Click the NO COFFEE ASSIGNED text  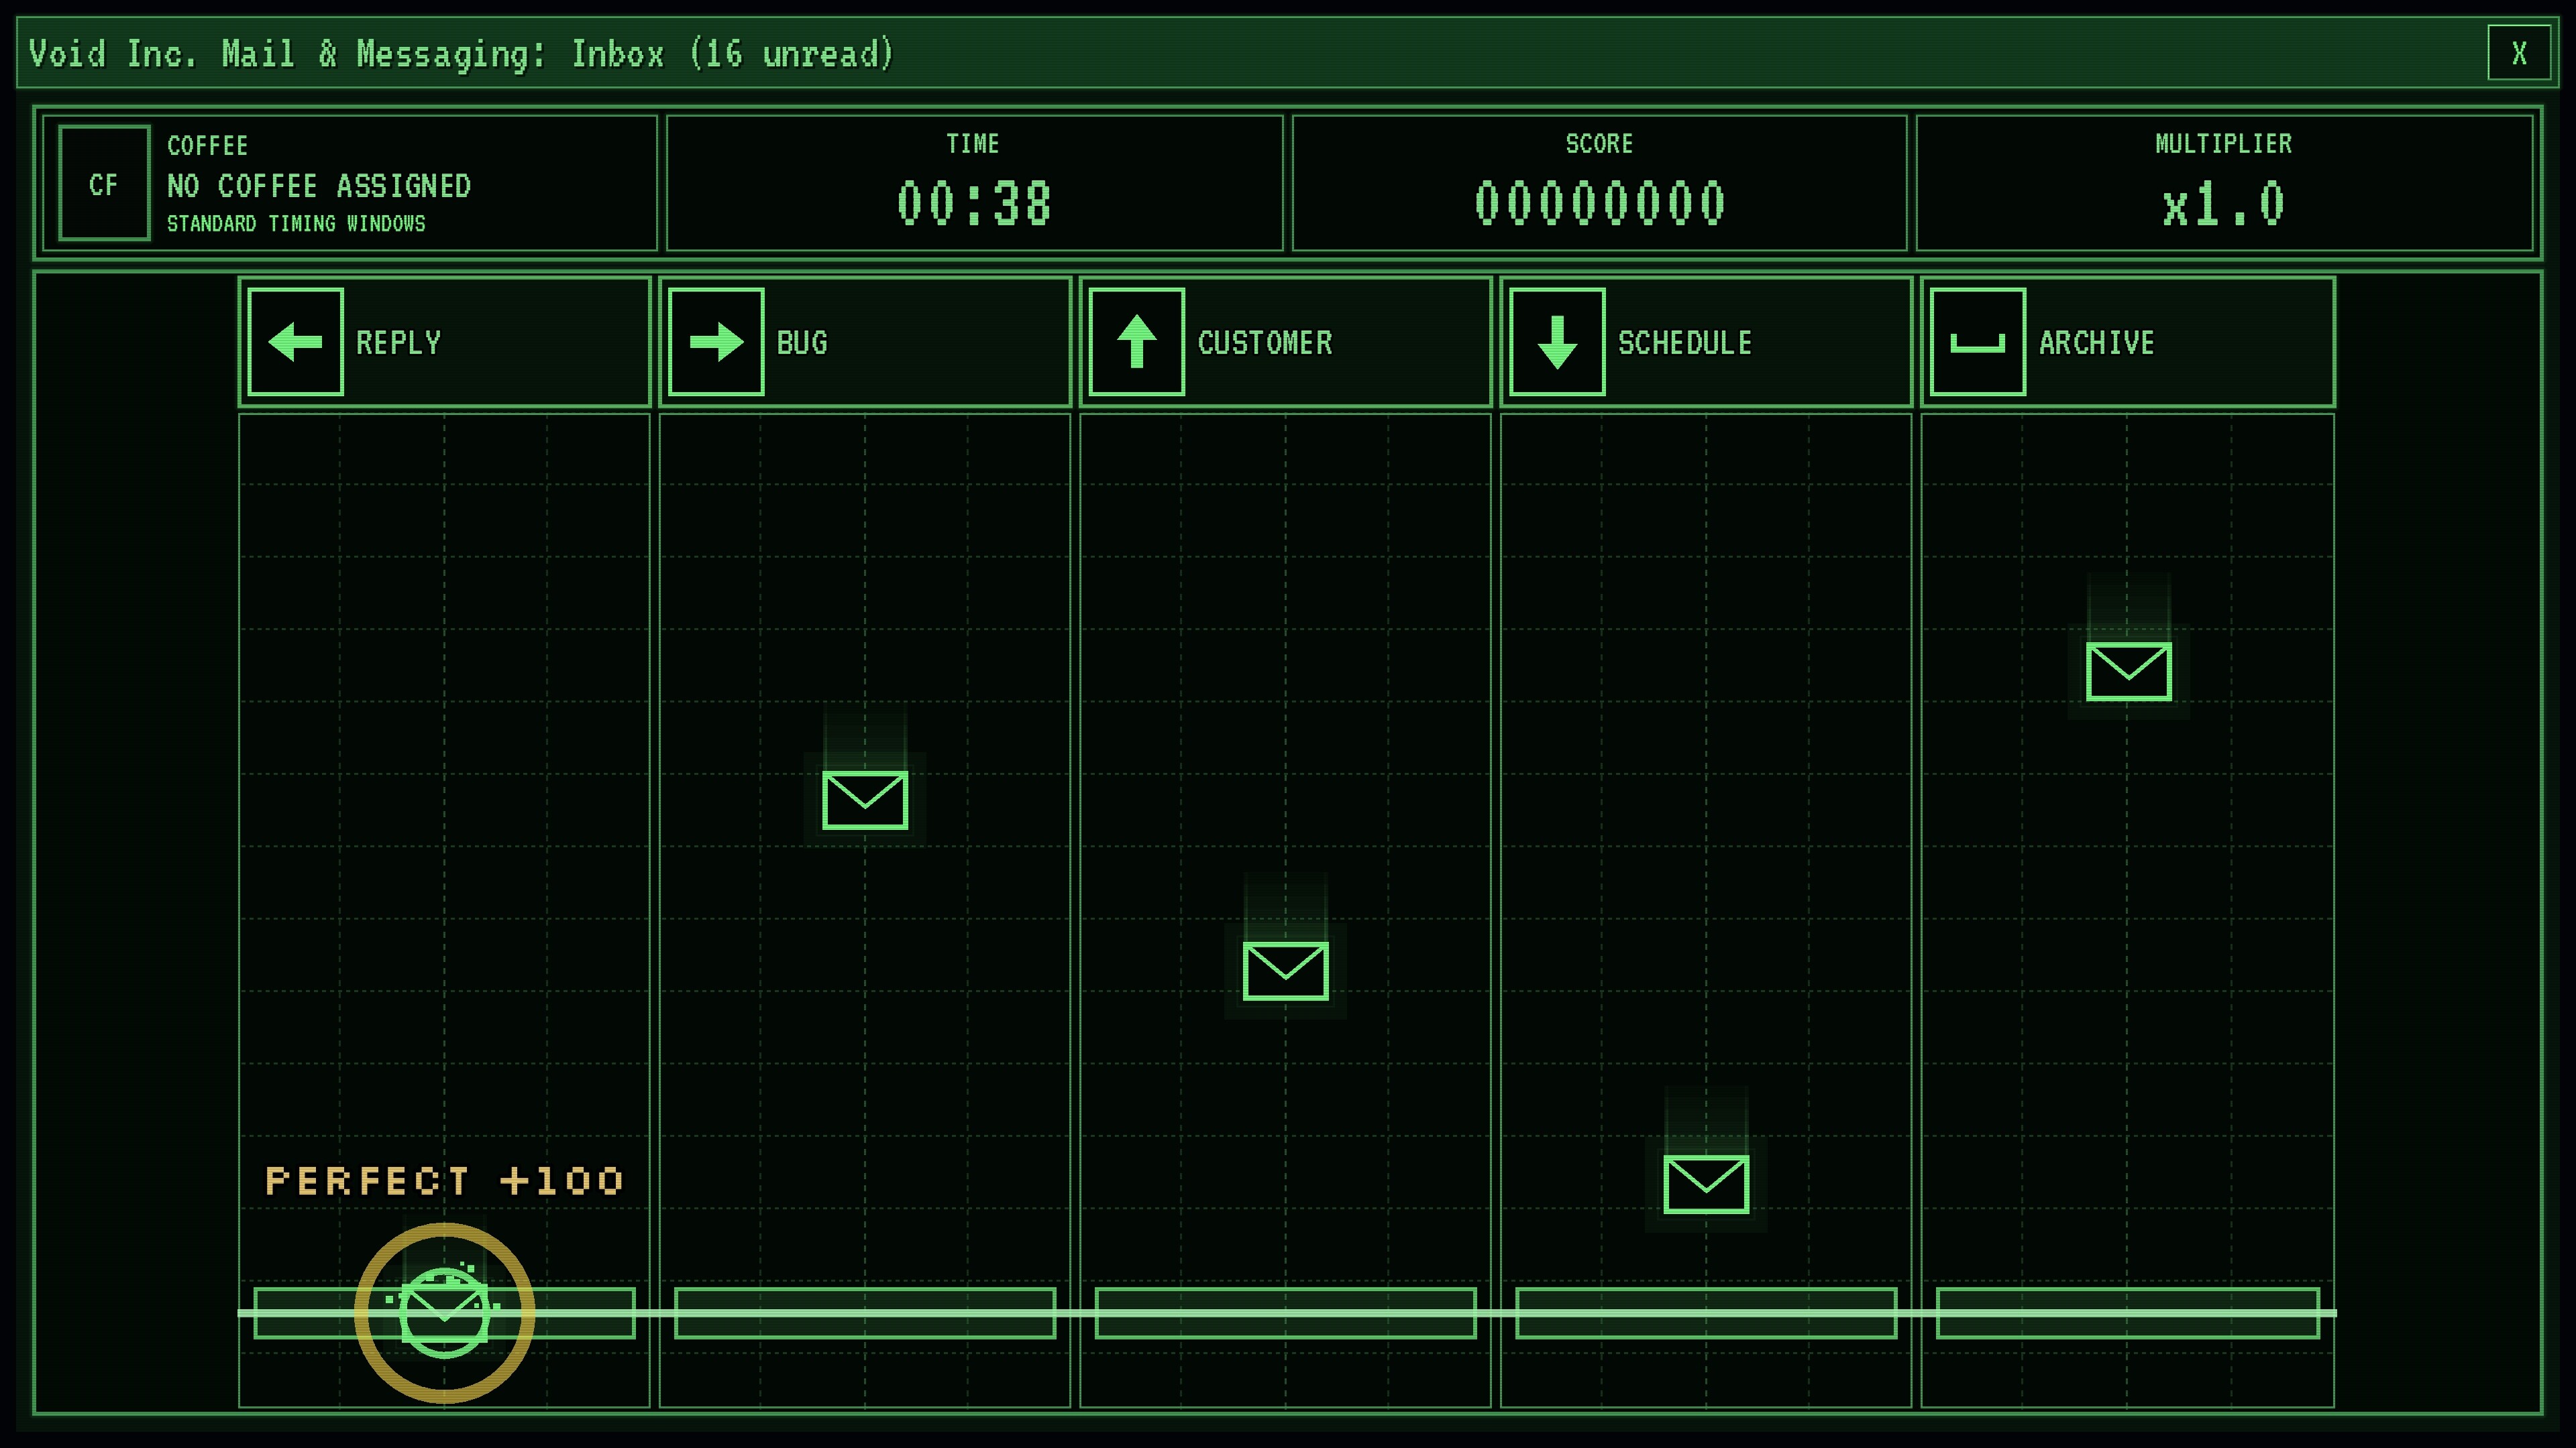point(319,186)
